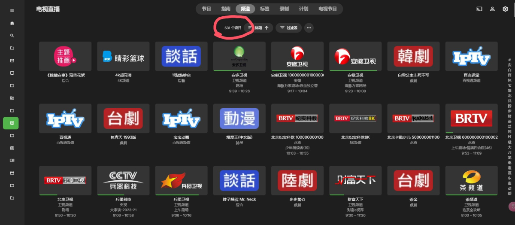Open the 标题 sort order dropdown
Image resolution: width=515 pixels, height=225 pixels.
[x=258, y=28]
